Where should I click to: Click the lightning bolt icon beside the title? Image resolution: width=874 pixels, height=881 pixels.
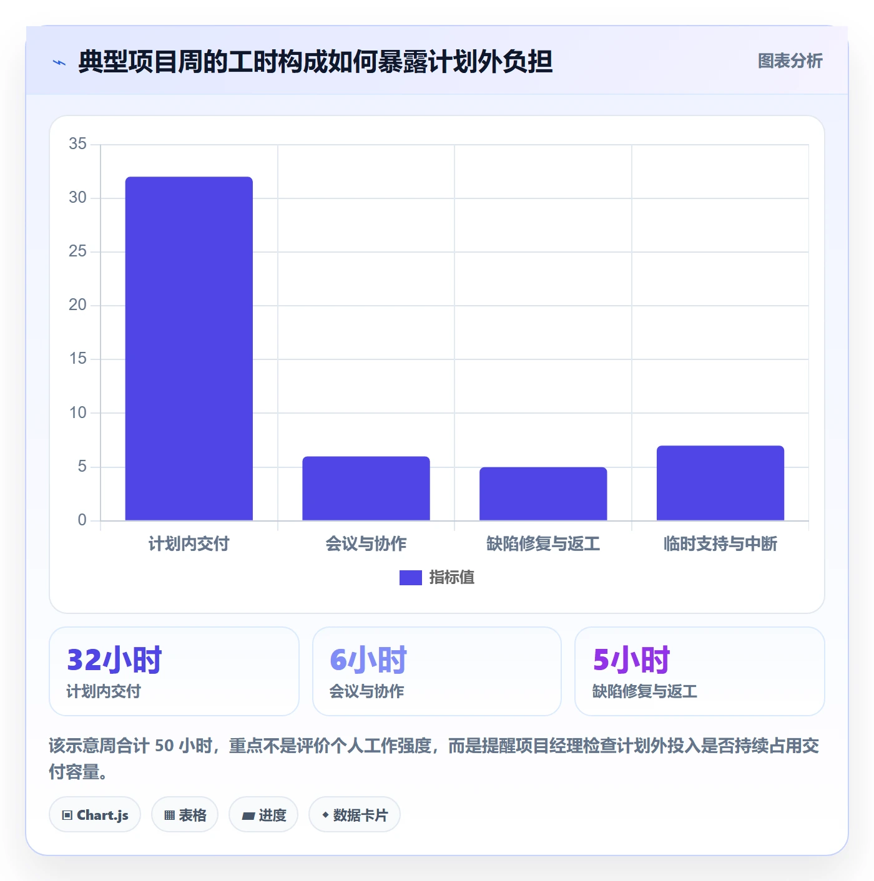click(x=59, y=62)
